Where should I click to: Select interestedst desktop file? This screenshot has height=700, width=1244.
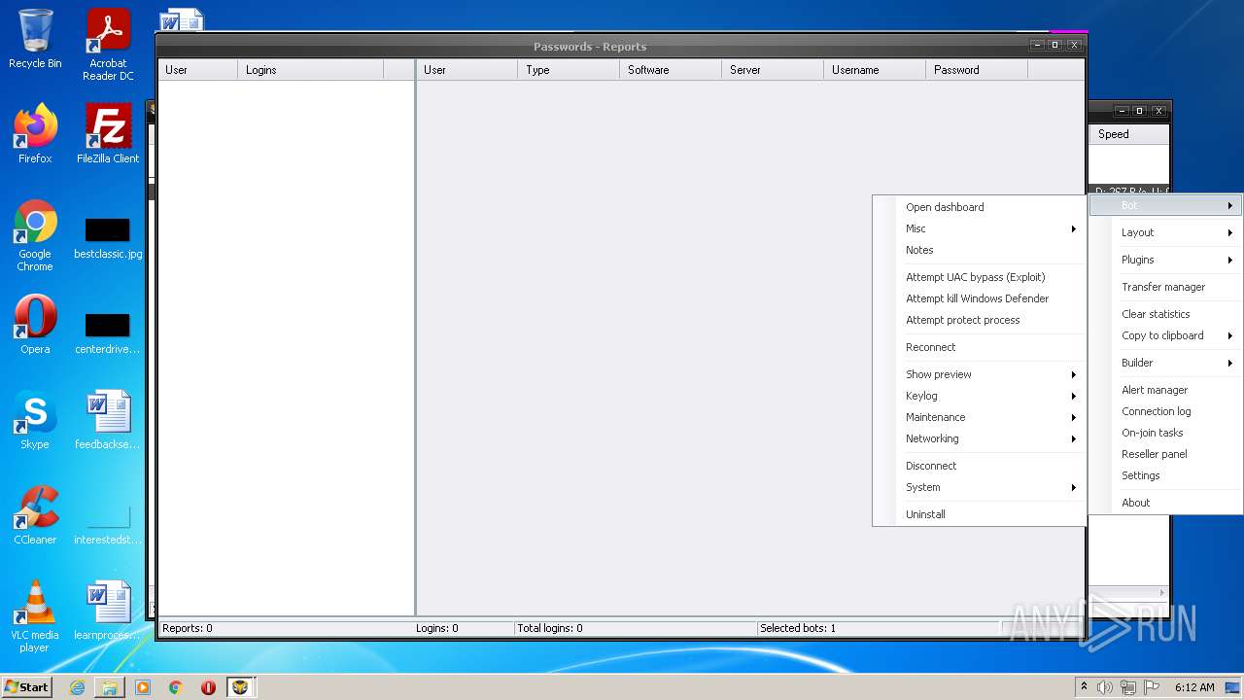click(108, 525)
